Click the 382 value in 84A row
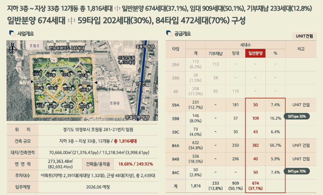 (255, 145)
